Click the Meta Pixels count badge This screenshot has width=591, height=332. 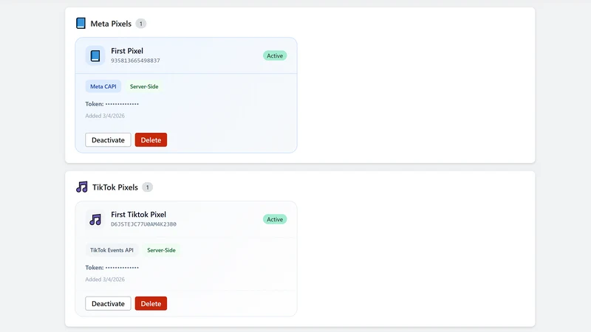tap(141, 24)
